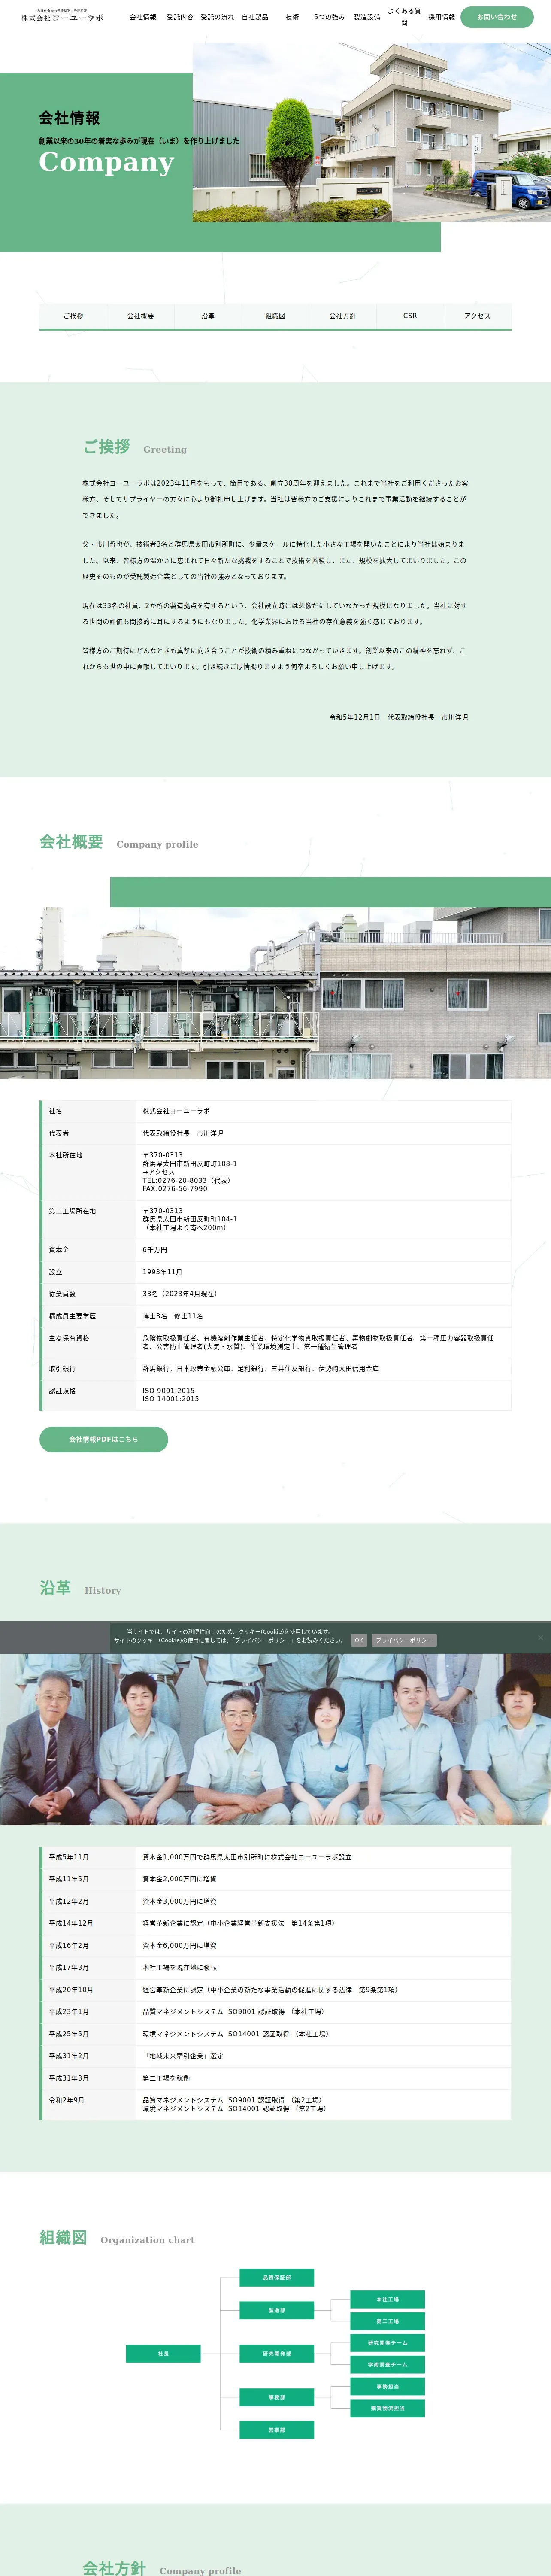Image resolution: width=551 pixels, height=2576 pixels.
Task: Click the 平成14年12月 history row
Action: (275, 1923)
